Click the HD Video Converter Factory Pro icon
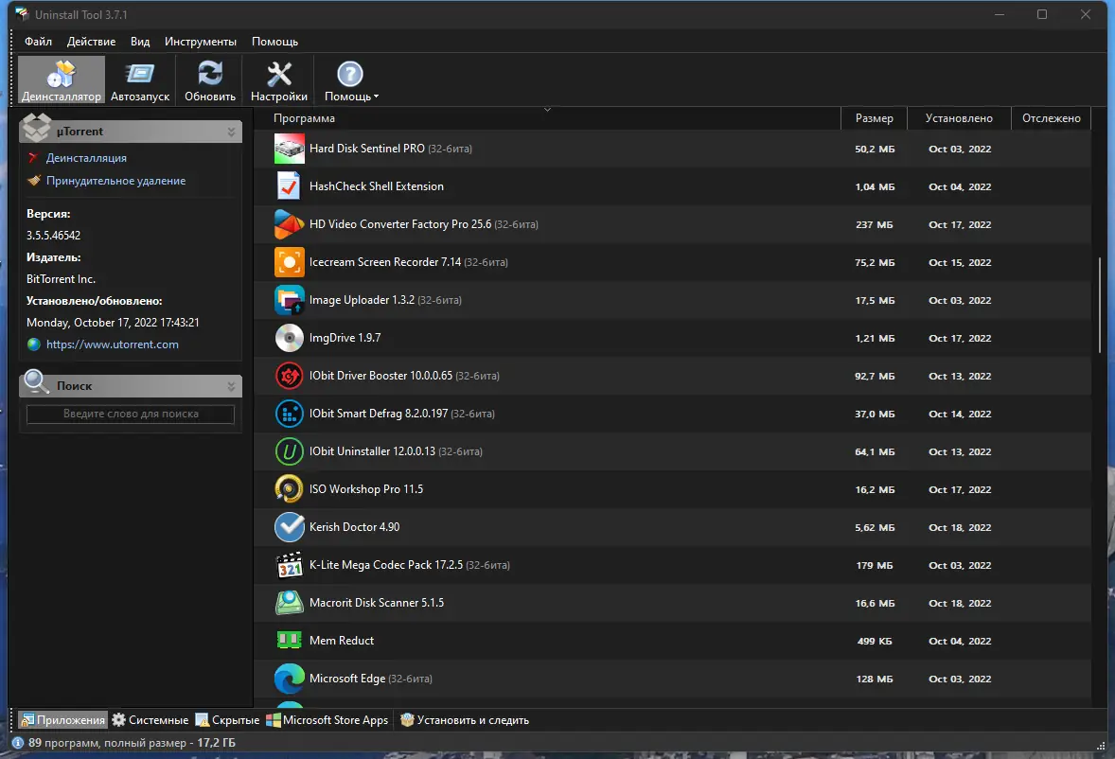 [x=290, y=224]
